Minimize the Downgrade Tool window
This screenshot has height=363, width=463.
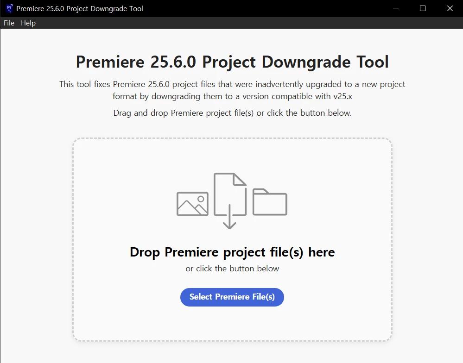396,8
